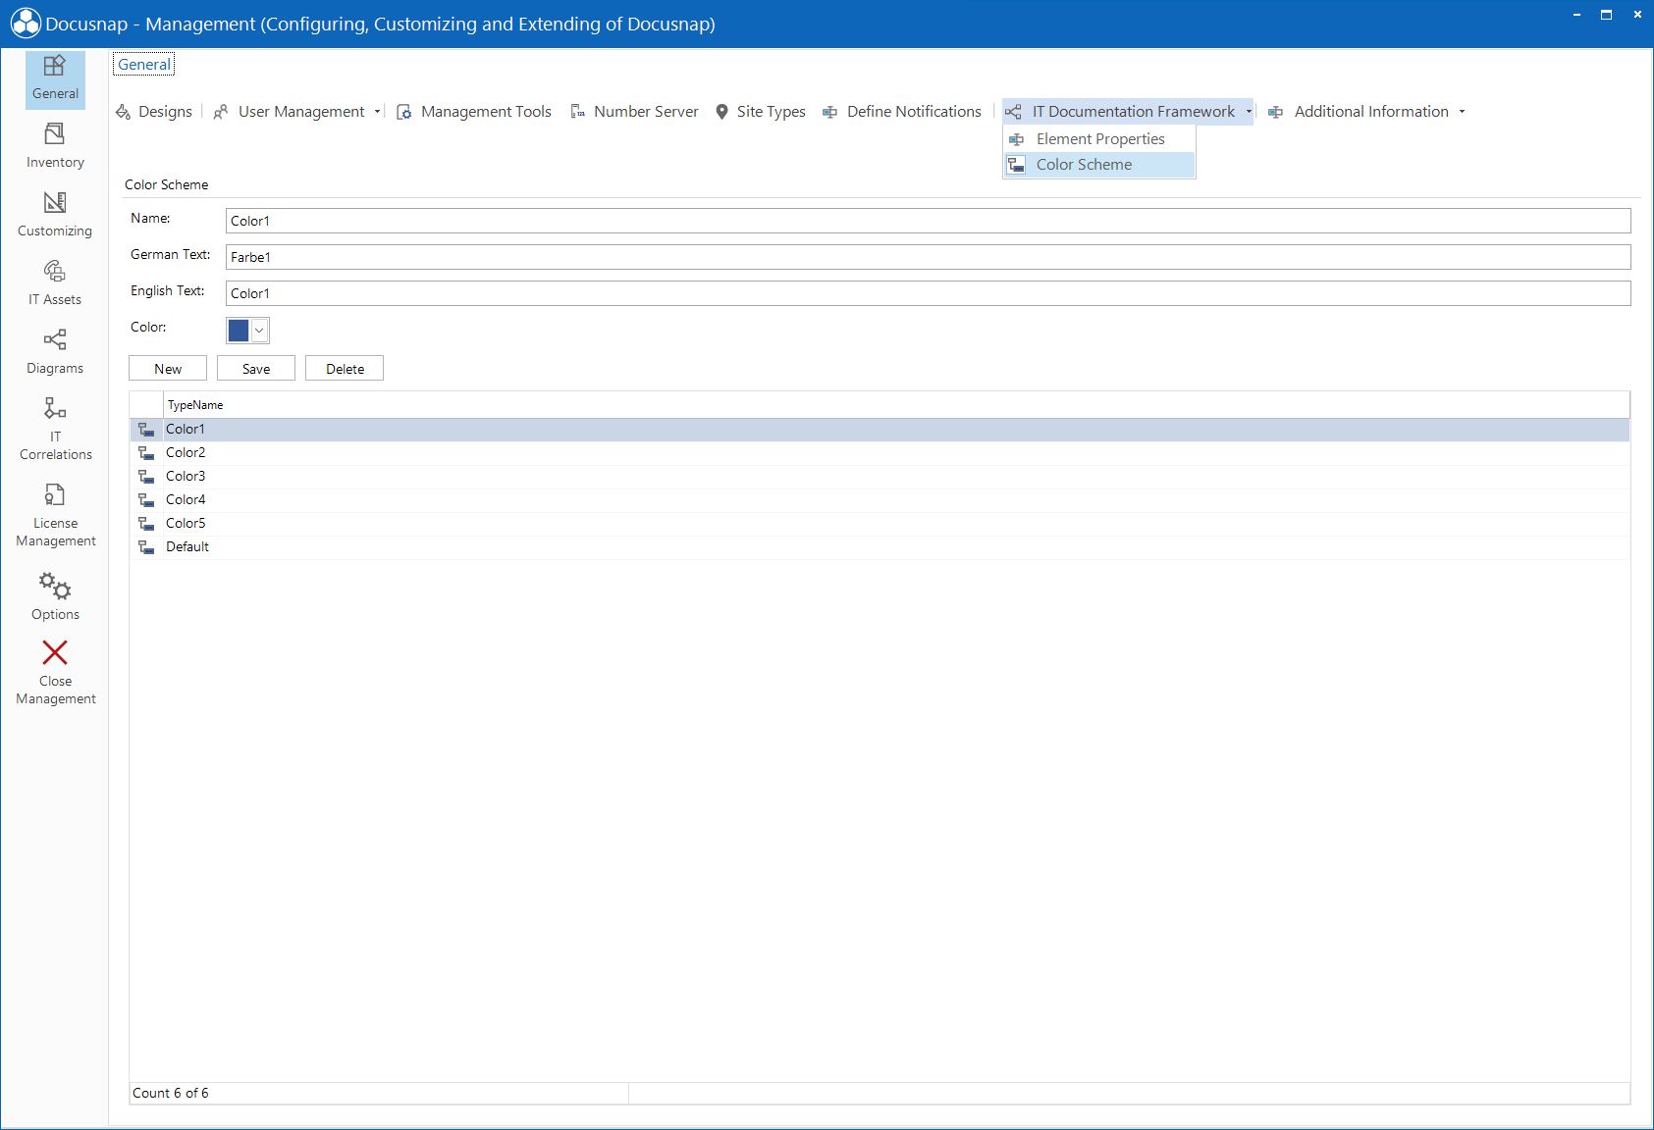Screen dimensions: 1654x1130
Task: Focus the English Text field
Action: click(928, 293)
